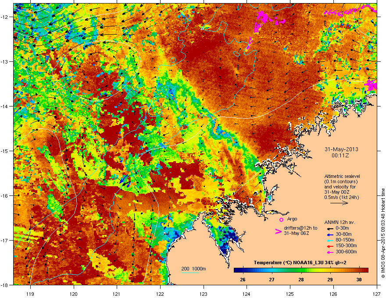386x298 pixels.
Task: Click the 200 1000m bathymetry label
Action: [x=193, y=269]
